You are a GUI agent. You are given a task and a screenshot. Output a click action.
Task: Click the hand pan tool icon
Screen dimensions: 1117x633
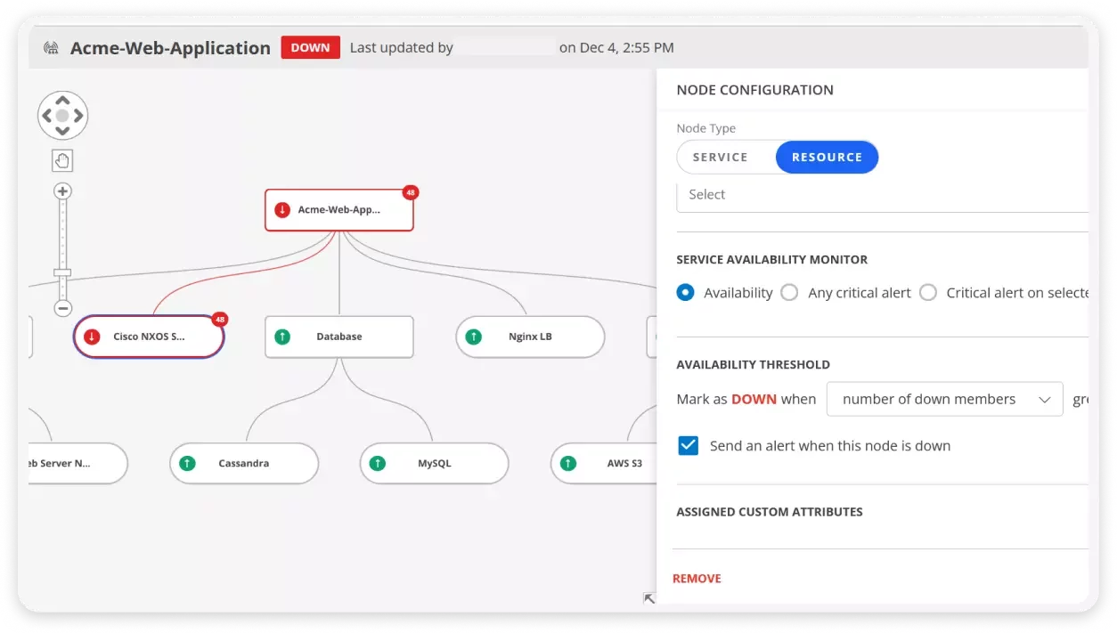click(x=62, y=160)
